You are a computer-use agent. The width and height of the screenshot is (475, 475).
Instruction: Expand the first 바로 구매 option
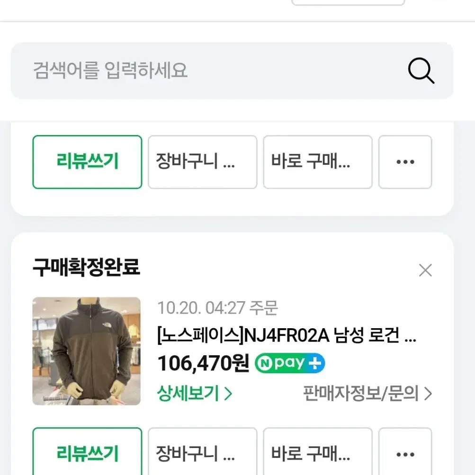pyautogui.click(x=317, y=162)
